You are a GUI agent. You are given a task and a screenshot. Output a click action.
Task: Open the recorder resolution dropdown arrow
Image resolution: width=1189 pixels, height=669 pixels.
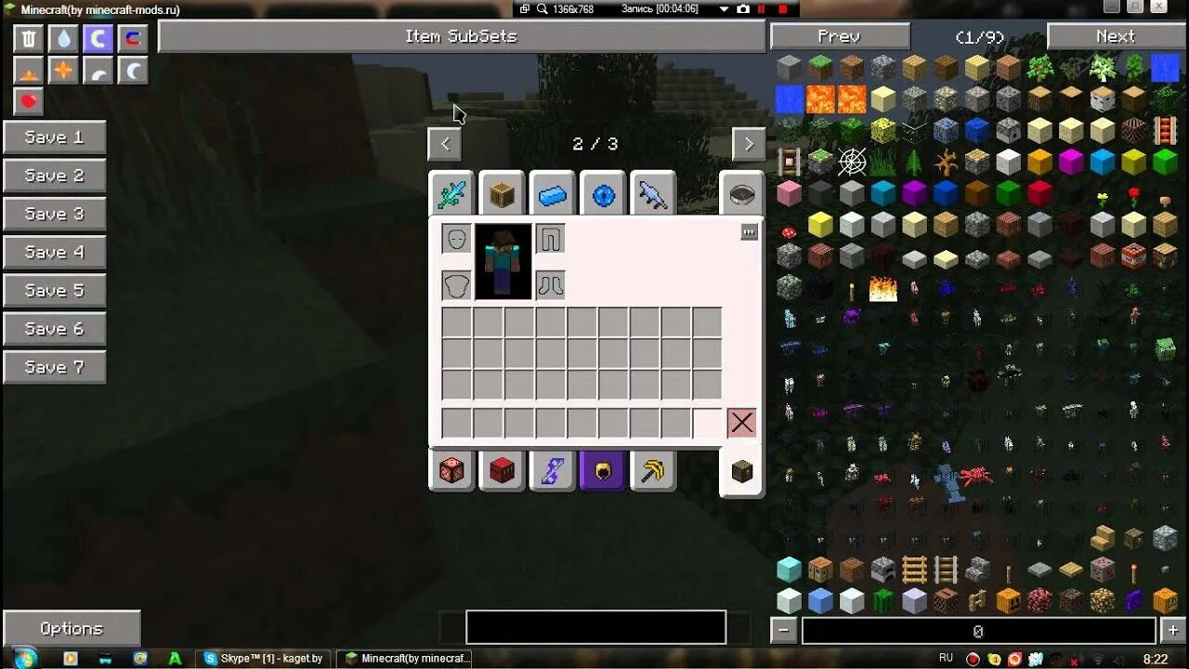click(x=725, y=8)
